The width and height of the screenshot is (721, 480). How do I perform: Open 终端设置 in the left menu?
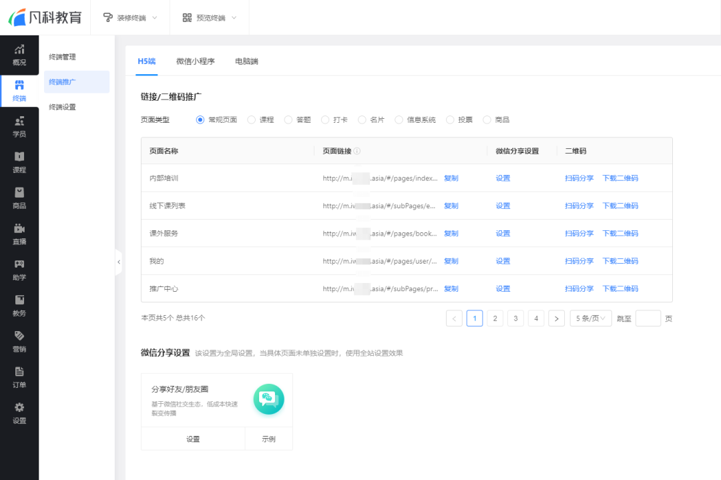[63, 107]
